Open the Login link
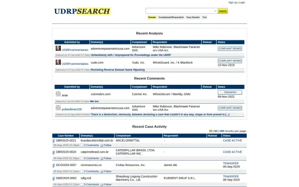 tap(242, 2)
